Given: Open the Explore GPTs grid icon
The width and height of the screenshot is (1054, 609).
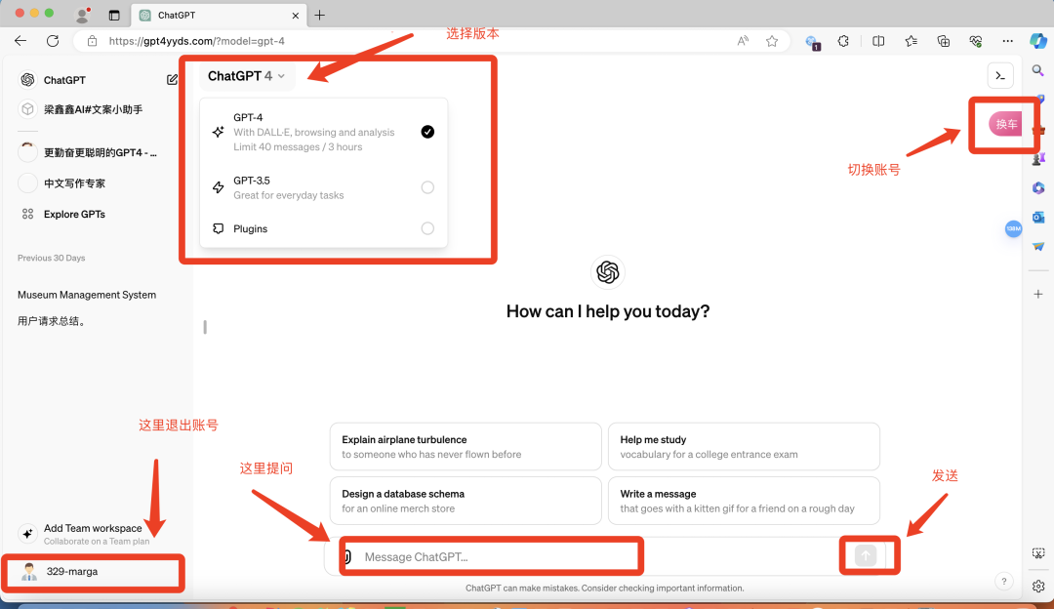Looking at the screenshot, I should [x=27, y=214].
